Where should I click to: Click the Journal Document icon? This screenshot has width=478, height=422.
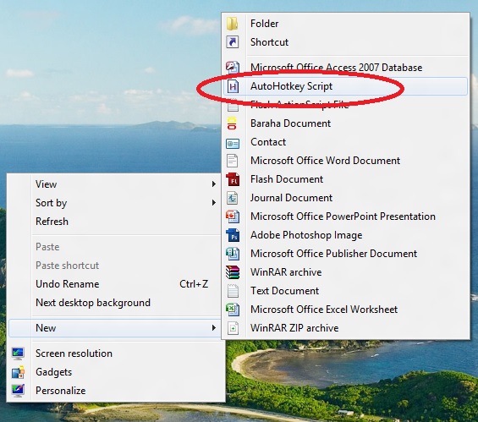pyautogui.click(x=233, y=198)
